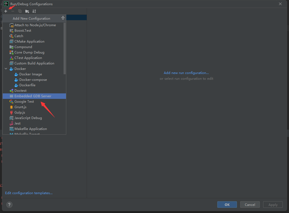Click the Sort Configurations alphabetically icon
Viewport: 289px width, 213px height.
[34, 11]
